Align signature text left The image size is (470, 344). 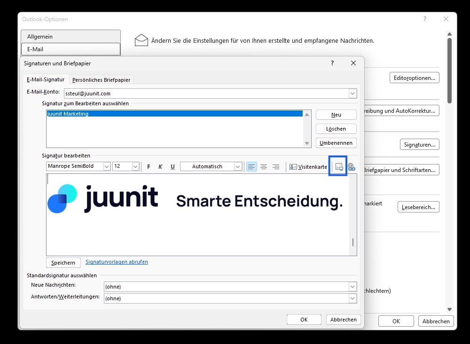(x=251, y=167)
